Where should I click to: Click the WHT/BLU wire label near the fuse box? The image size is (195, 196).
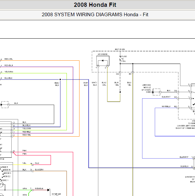click(x=166, y=106)
